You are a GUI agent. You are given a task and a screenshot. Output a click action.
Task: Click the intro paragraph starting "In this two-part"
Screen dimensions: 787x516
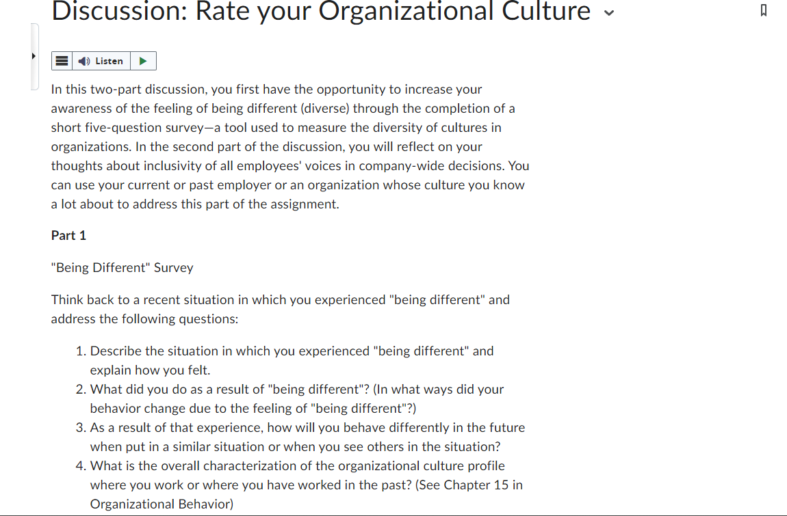point(290,146)
